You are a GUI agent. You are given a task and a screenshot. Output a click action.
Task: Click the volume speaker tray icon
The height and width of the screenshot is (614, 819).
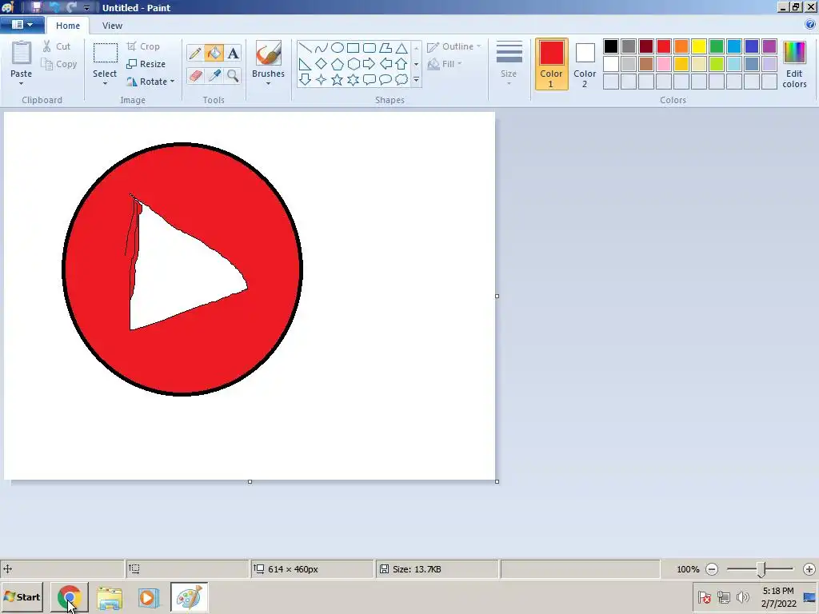click(x=742, y=596)
